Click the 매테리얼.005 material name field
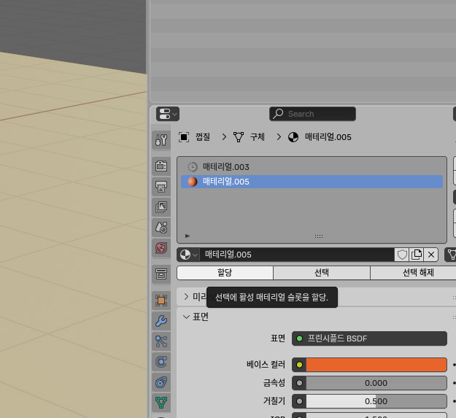456x418 pixels. coord(297,255)
